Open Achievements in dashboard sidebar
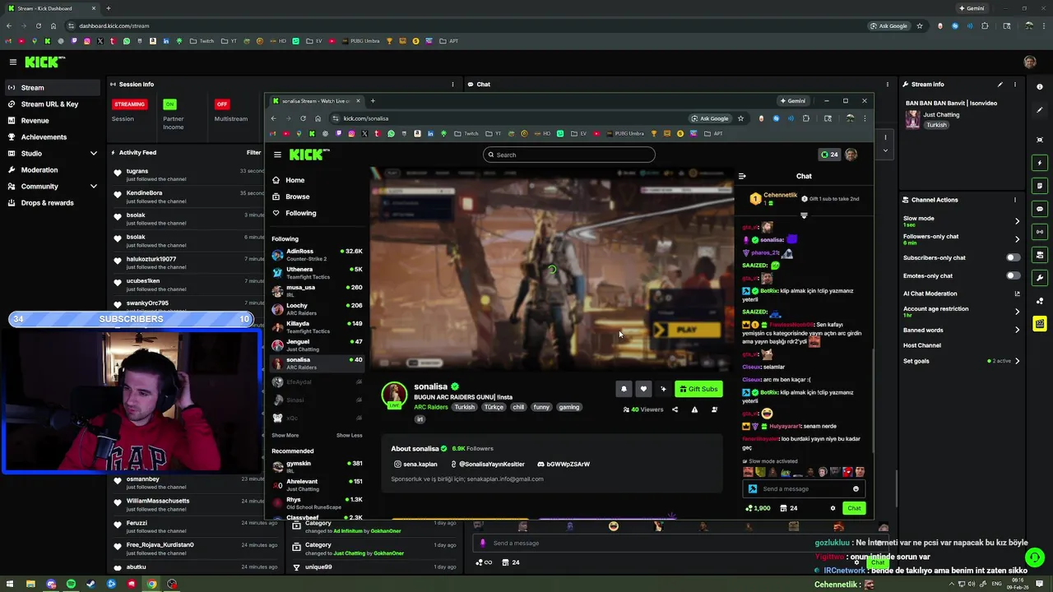The height and width of the screenshot is (592, 1053). [x=44, y=137]
